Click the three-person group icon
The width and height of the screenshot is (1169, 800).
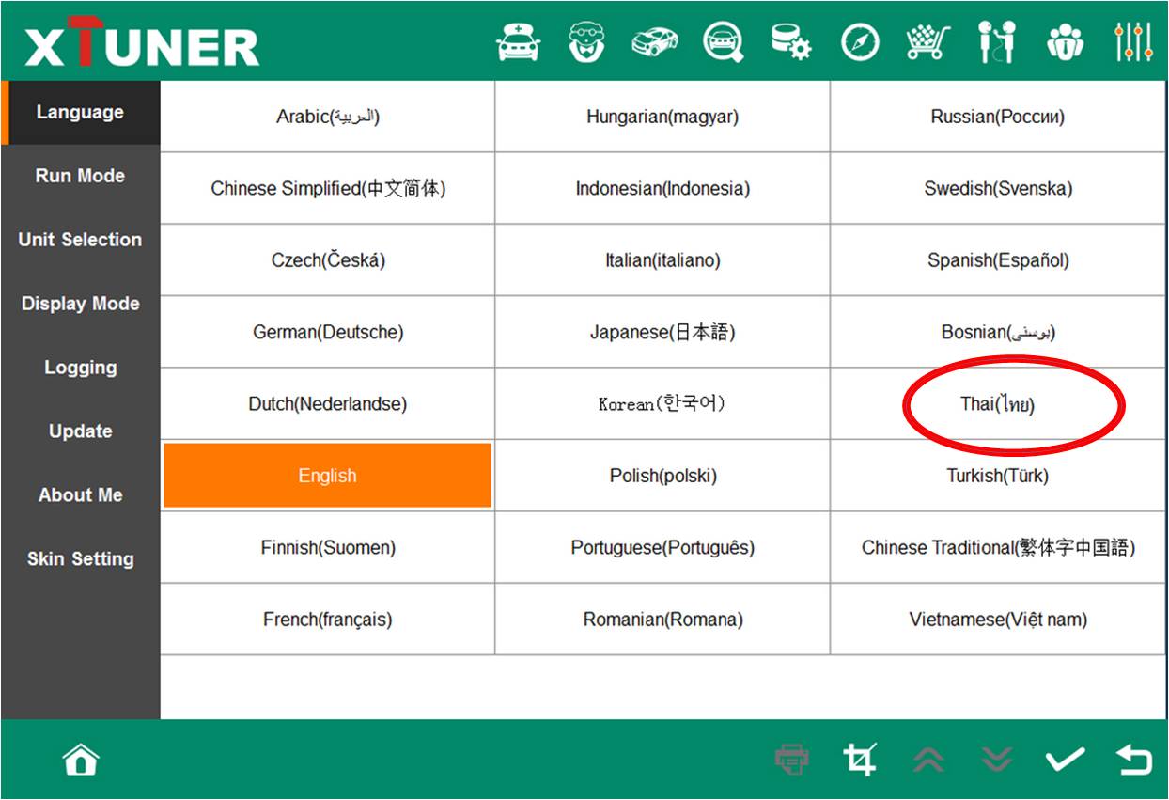coord(1065,43)
